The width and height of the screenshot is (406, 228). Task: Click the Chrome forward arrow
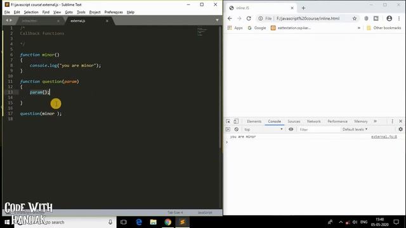coord(239,18)
